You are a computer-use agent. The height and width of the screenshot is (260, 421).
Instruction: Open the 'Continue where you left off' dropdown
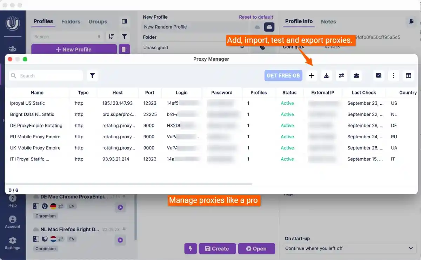coord(349,248)
